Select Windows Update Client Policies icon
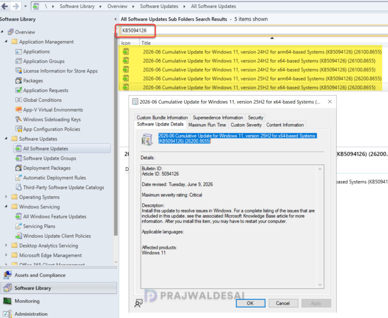 [x=19, y=236]
